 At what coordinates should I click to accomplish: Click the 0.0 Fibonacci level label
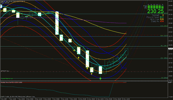coord(164,78)
